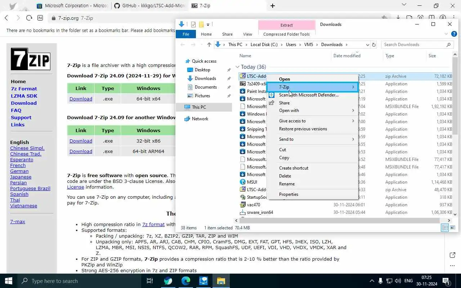Switch to large thumbnails view icon
This screenshot has height=288, width=461.
pyautogui.click(x=453, y=228)
